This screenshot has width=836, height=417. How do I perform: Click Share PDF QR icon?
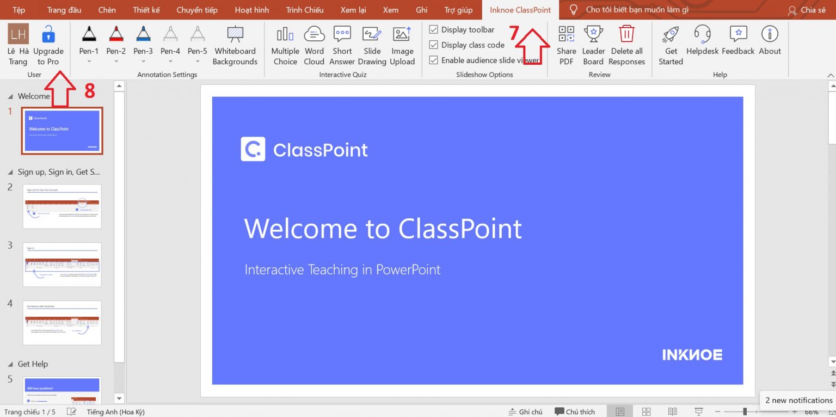click(x=566, y=35)
